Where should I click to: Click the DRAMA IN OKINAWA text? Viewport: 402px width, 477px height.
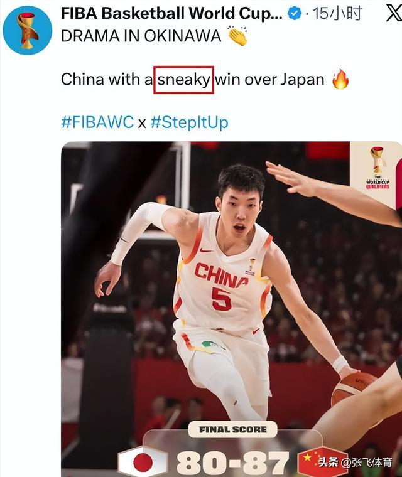(x=141, y=36)
